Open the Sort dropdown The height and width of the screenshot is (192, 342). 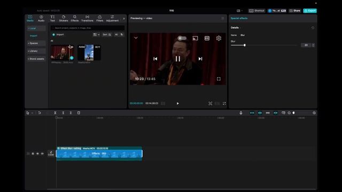(x=107, y=35)
